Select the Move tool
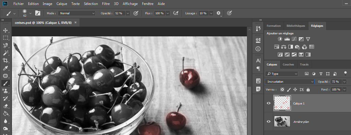Viewport: 351px width, 135px height. (5, 30)
